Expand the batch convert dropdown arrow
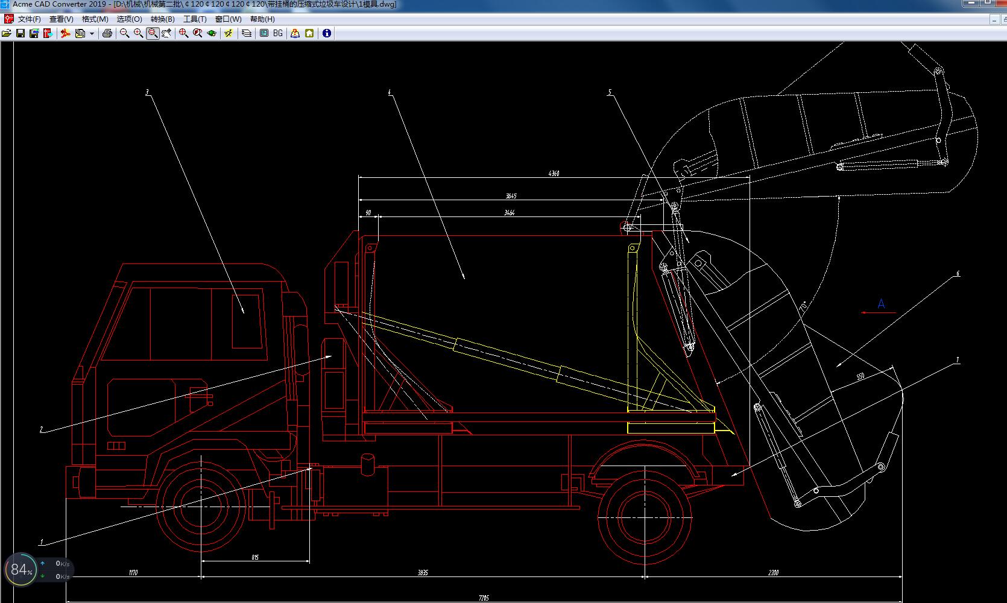 click(x=92, y=34)
